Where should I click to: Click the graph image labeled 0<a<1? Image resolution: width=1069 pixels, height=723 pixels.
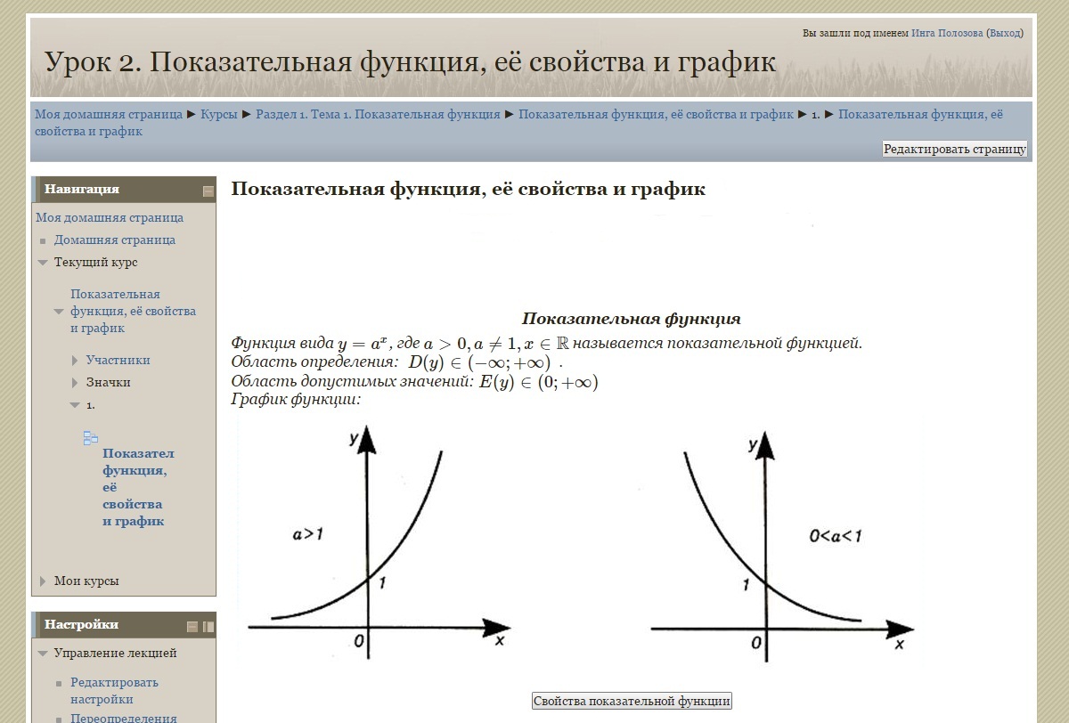click(781, 548)
